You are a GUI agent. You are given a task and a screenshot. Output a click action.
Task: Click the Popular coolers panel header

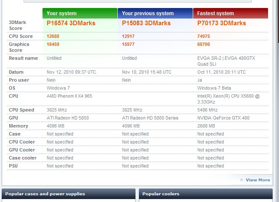(206, 194)
